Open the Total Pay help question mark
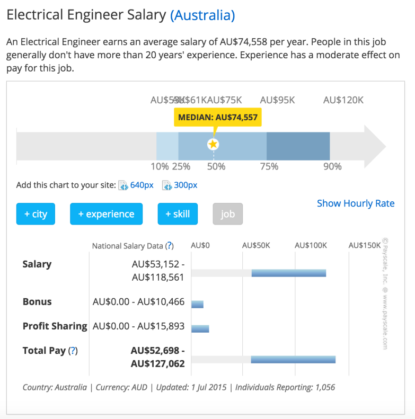Image resolution: width=415 pixels, height=419 pixels. click(x=73, y=351)
